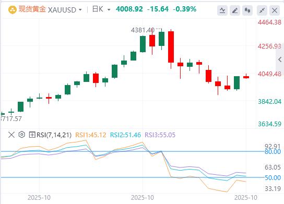Click the RSI 33.19 axis label
The image size is (284, 204).
coord(273,189)
